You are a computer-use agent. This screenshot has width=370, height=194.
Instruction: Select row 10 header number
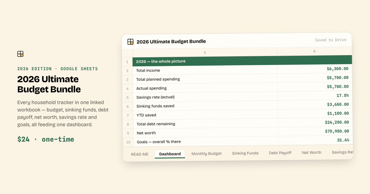pyautogui.click(x=128, y=142)
